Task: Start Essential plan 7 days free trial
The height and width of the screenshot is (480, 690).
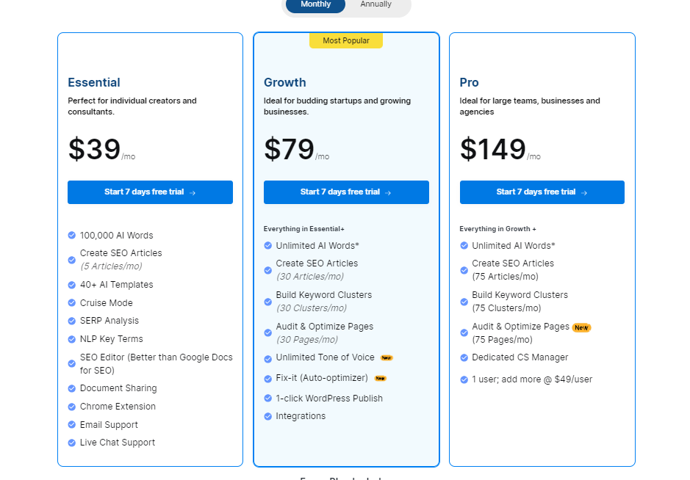Action: coord(150,192)
